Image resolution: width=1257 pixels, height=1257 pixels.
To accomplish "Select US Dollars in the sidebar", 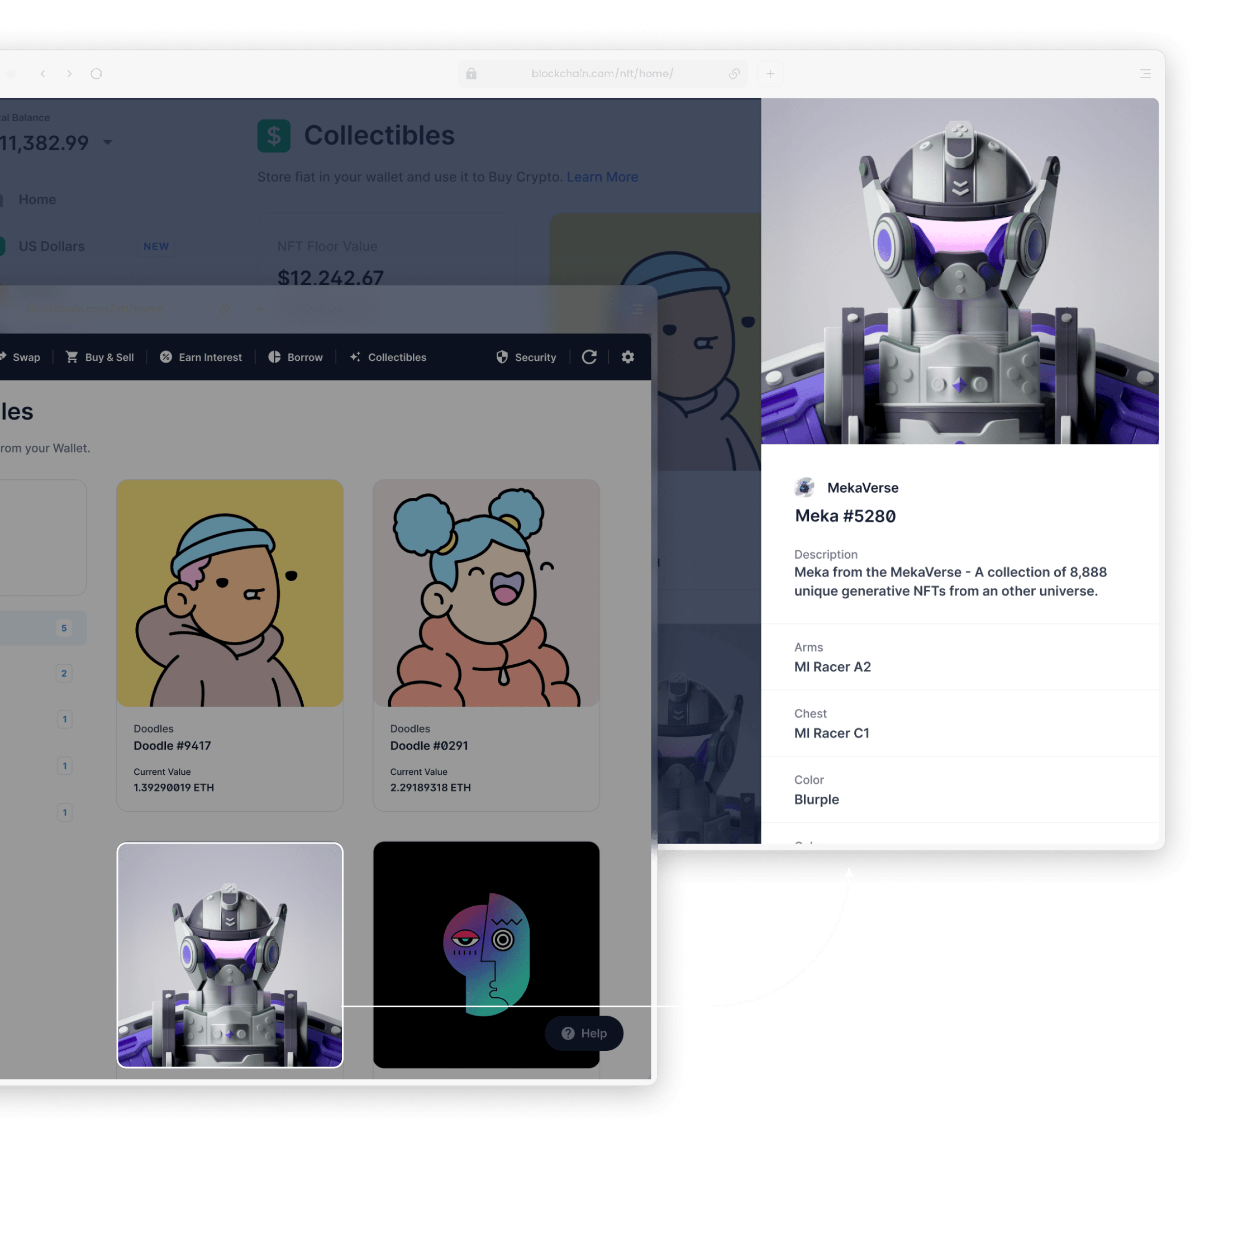I will pyautogui.click(x=51, y=246).
